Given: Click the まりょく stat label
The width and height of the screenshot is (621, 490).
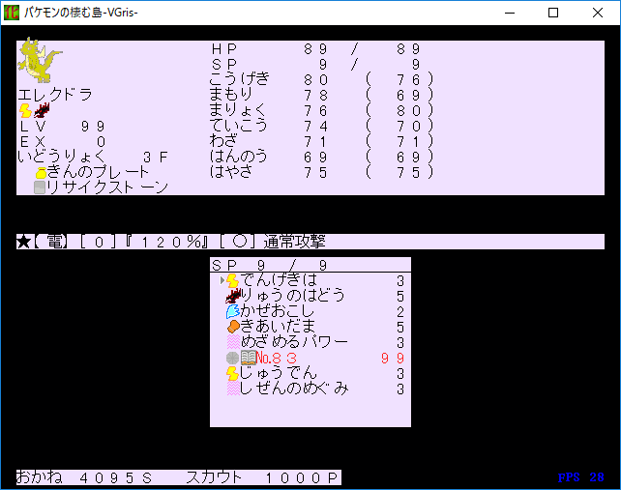Looking at the screenshot, I should (x=237, y=110).
